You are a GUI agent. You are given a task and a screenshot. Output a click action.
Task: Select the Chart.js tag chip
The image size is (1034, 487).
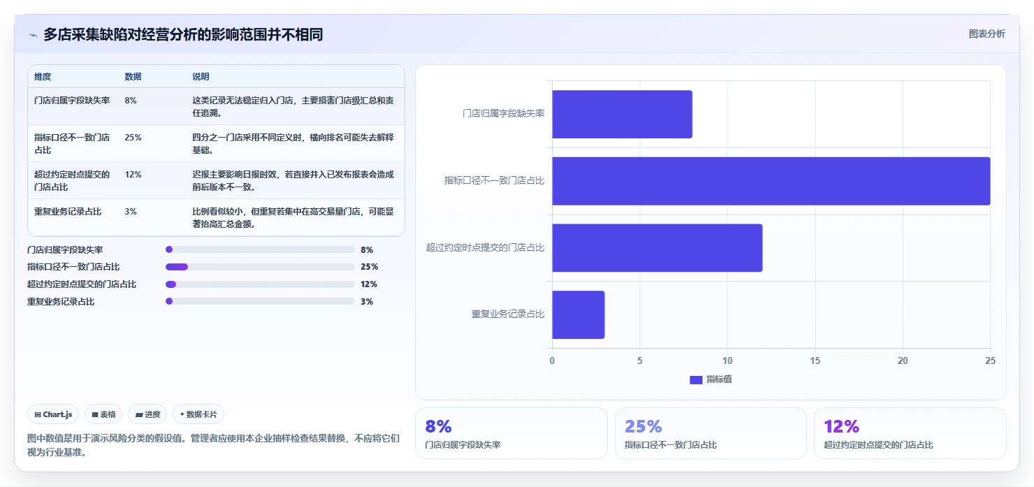[x=54, y=414]
